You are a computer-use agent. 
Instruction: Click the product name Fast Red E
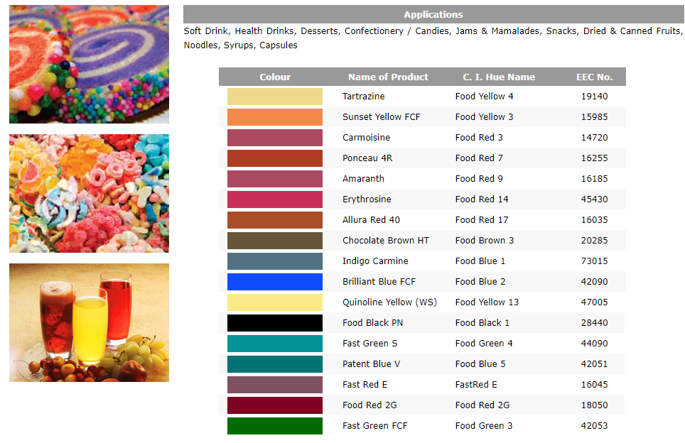tap(365, 385)
